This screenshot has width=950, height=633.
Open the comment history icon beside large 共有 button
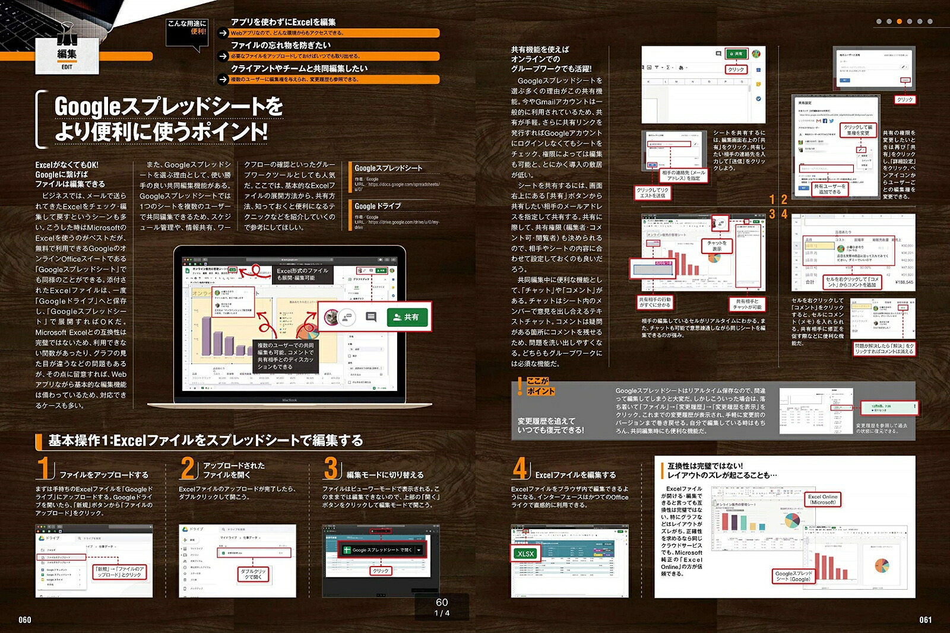click(x=371, y=317)
